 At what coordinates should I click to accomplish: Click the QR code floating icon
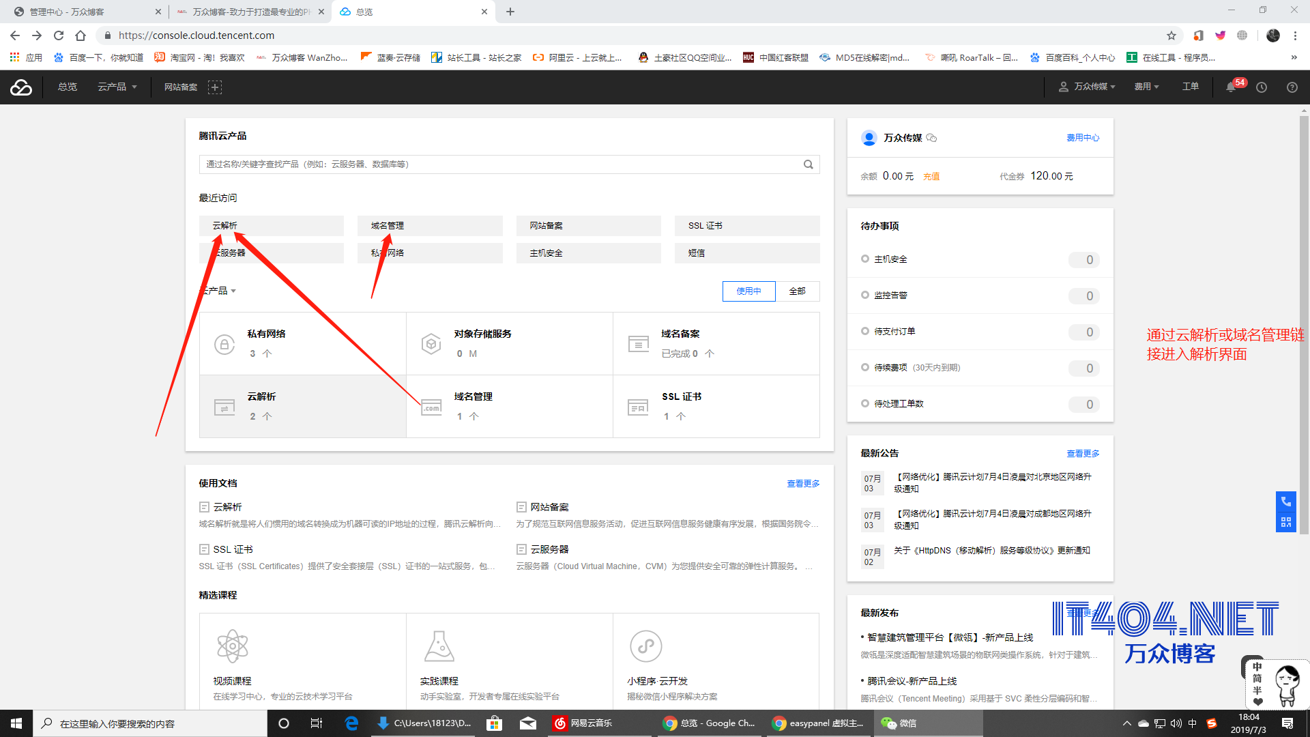[x=1285, y=522]
